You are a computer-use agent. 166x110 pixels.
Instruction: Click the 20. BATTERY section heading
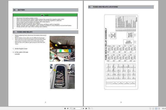click(46, 10)
